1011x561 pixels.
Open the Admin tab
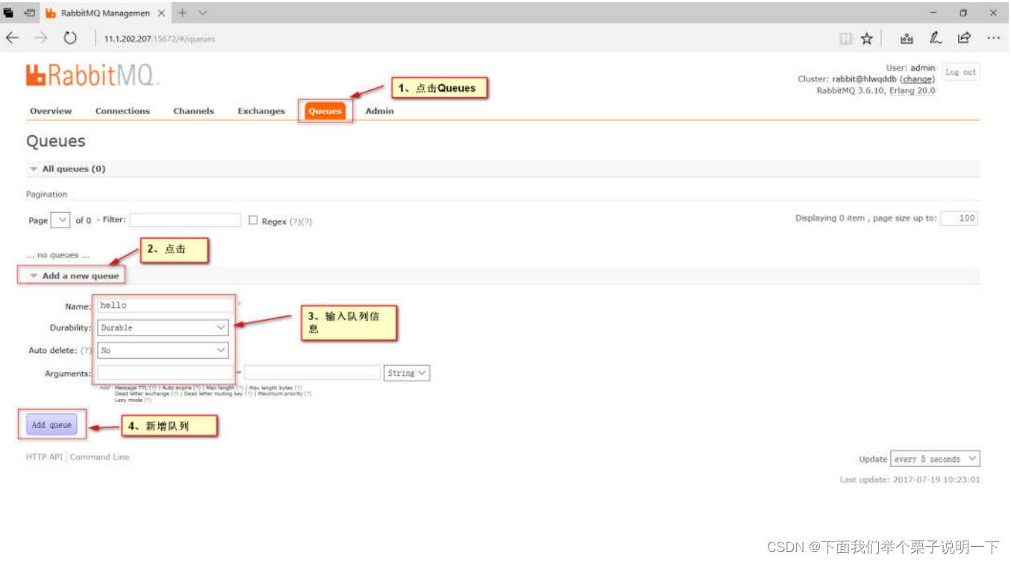(x=379, y=111)
